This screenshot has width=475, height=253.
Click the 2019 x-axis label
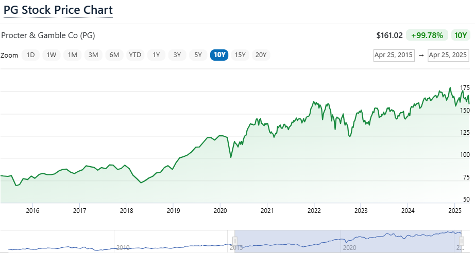click(x=173, y=211)
